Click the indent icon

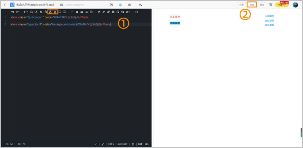point(64,12)
